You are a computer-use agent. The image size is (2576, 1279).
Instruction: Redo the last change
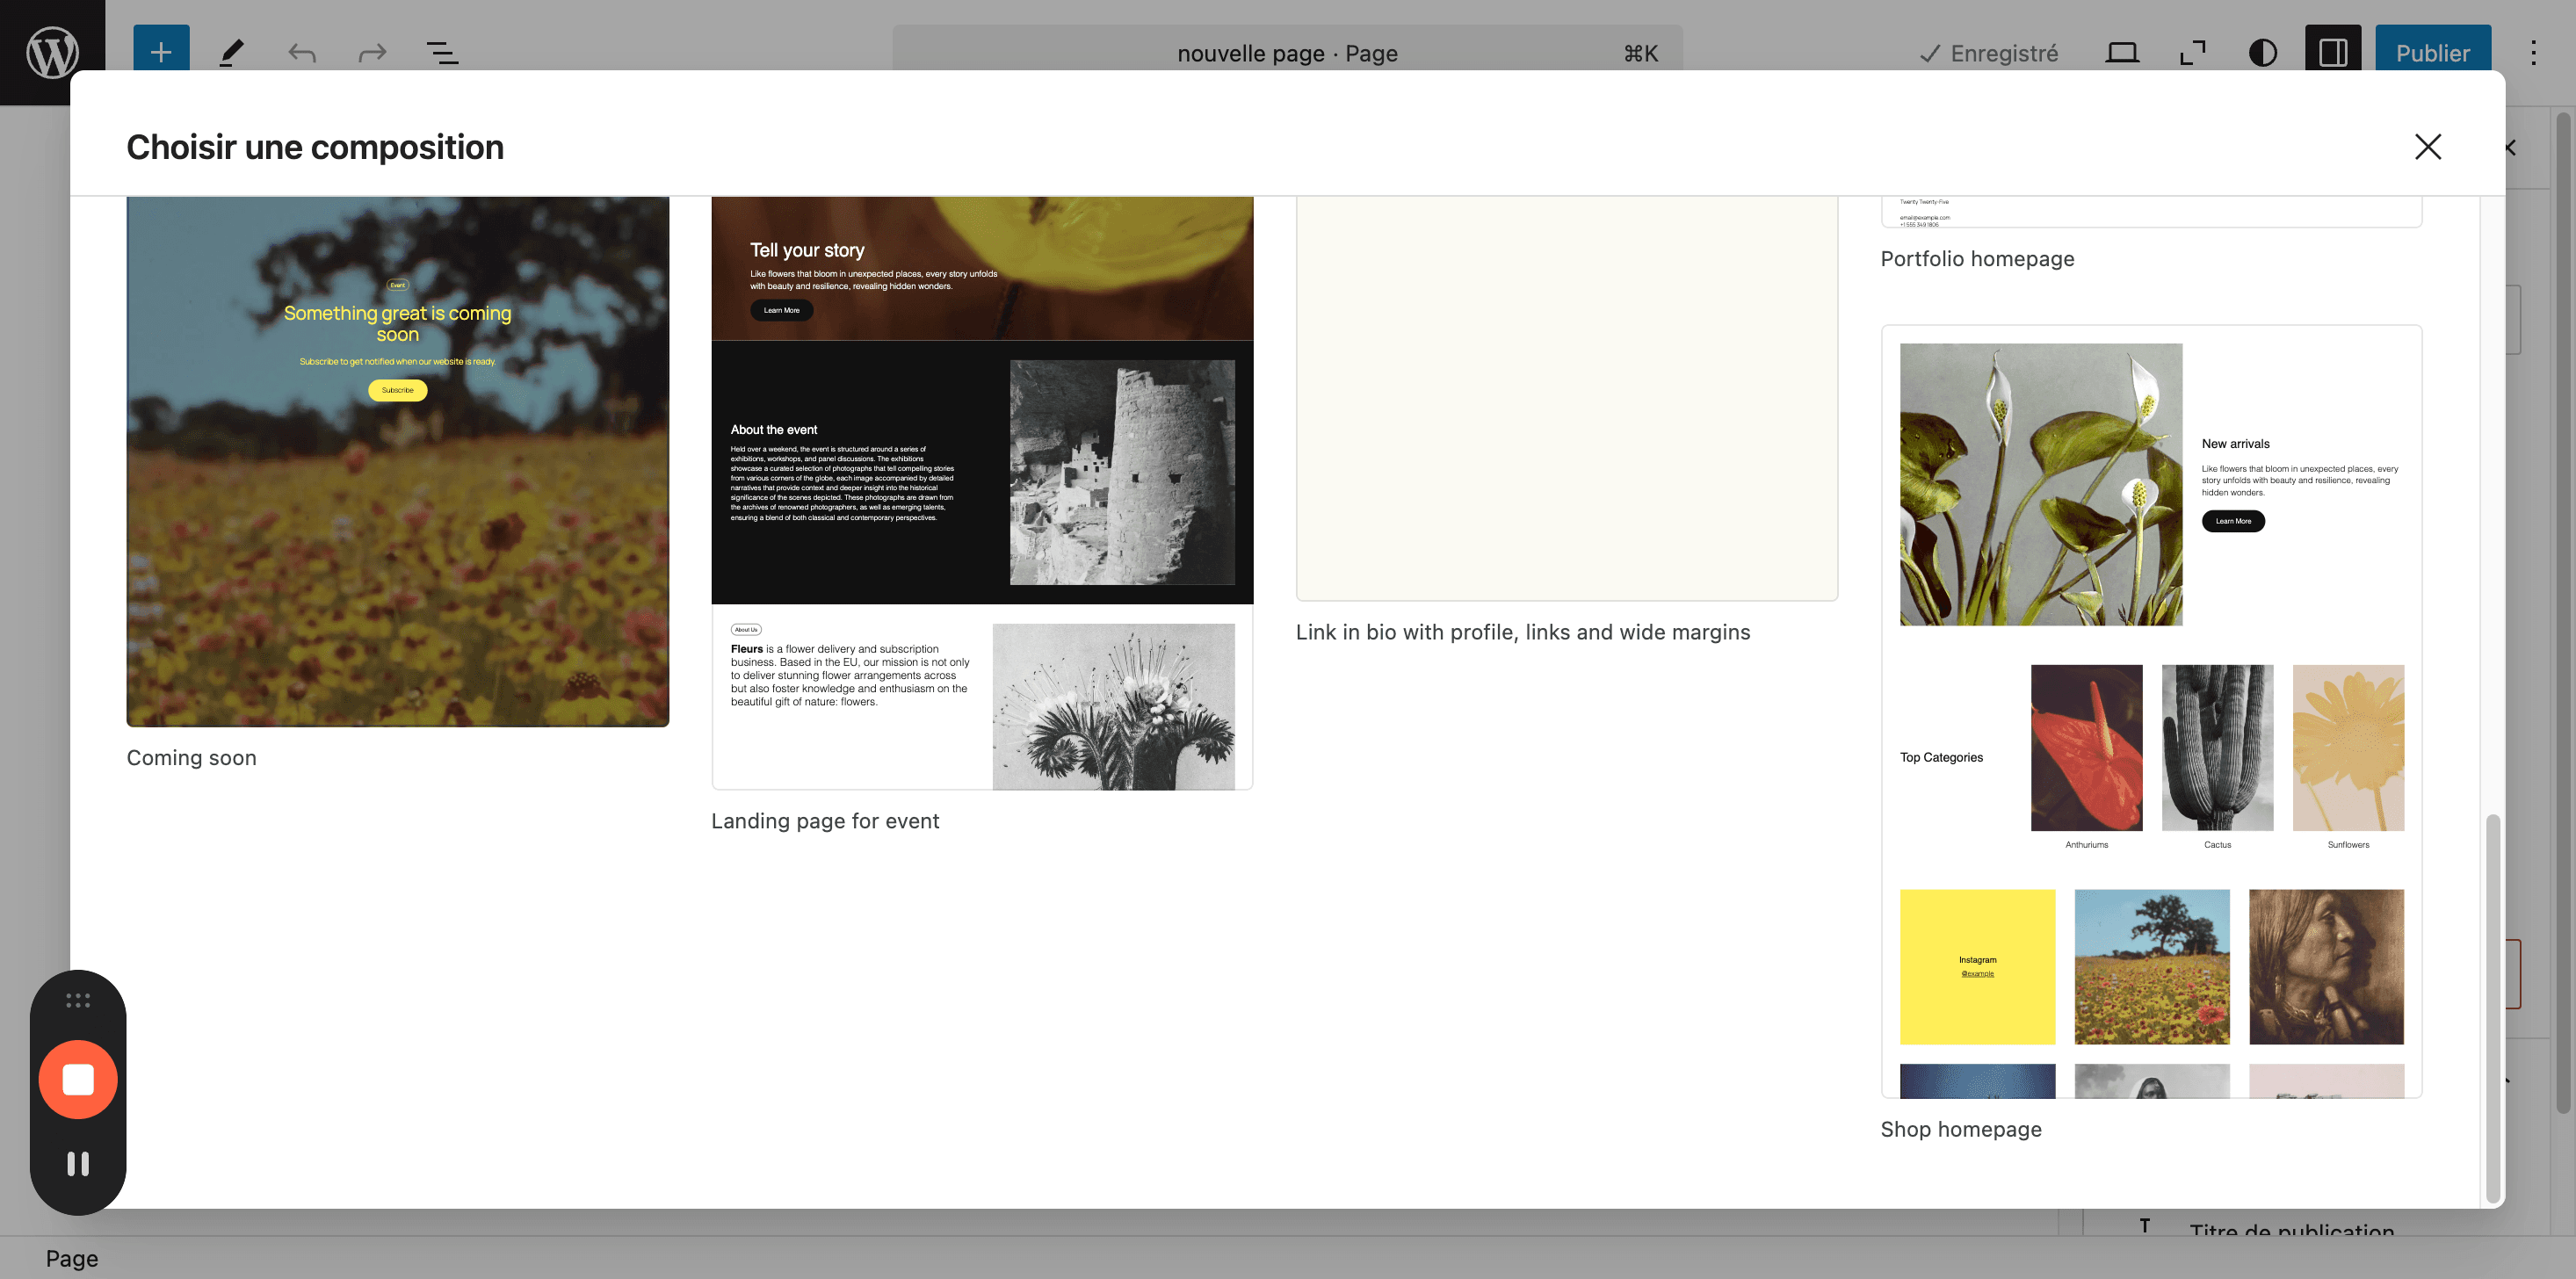coord(372,53)
